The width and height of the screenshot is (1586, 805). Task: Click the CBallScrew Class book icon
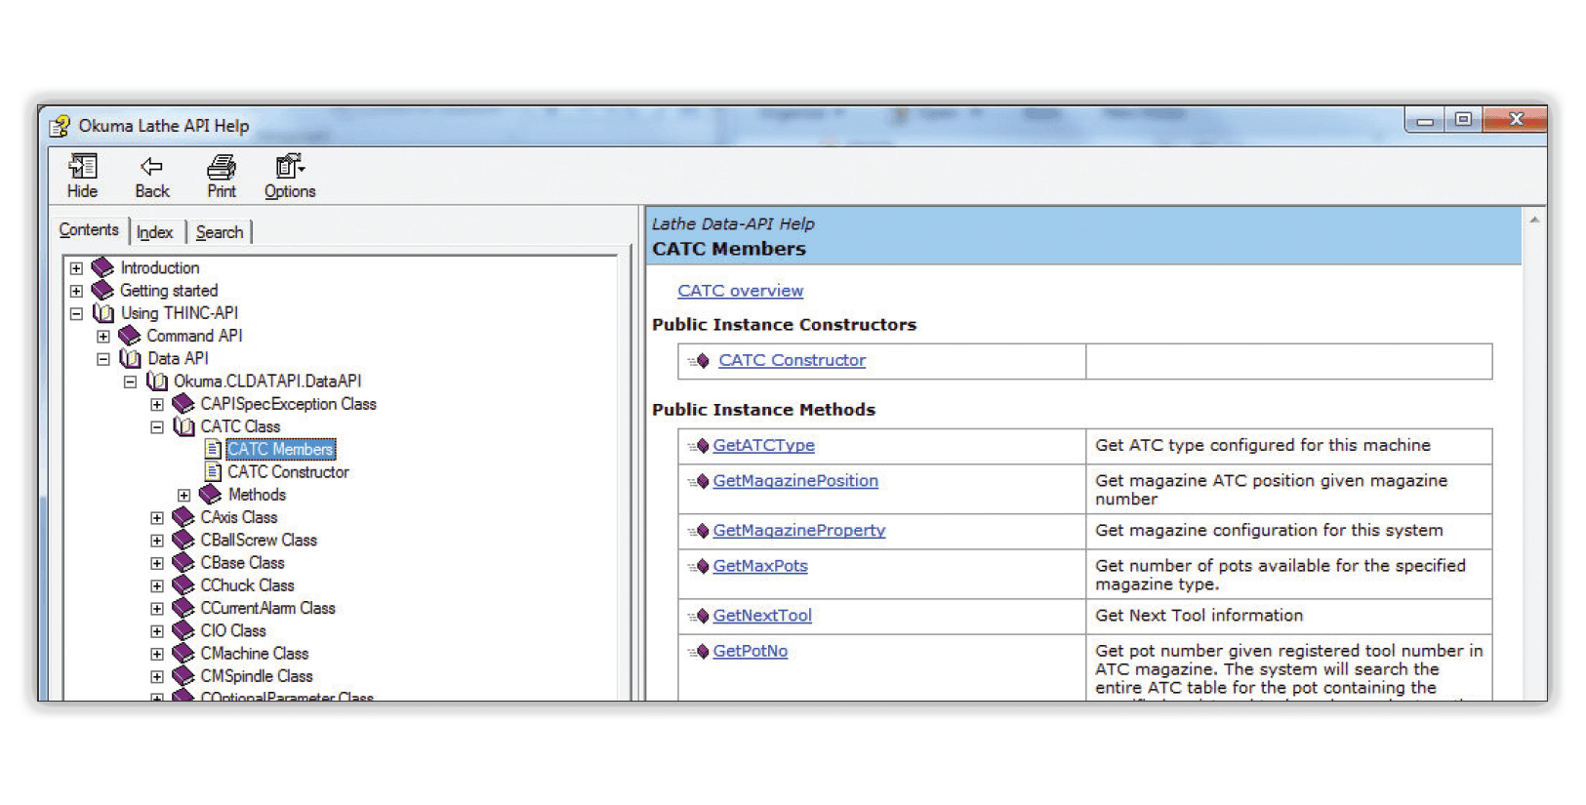point(183,540)
